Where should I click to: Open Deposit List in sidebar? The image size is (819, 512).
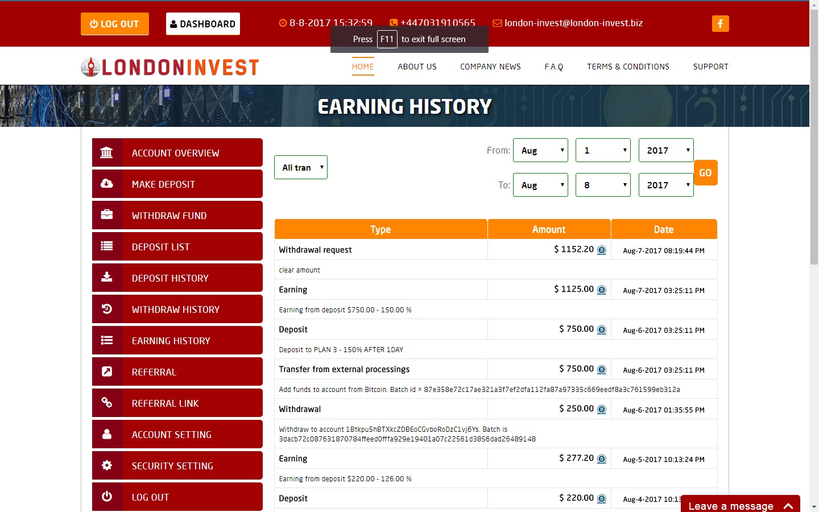(x=177, y=246)
